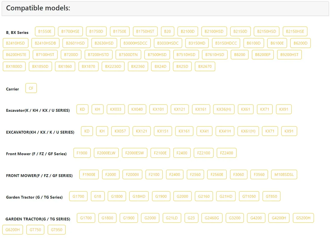Click the FZ2400 model tag
331x242 pixels.
[226, 153]
